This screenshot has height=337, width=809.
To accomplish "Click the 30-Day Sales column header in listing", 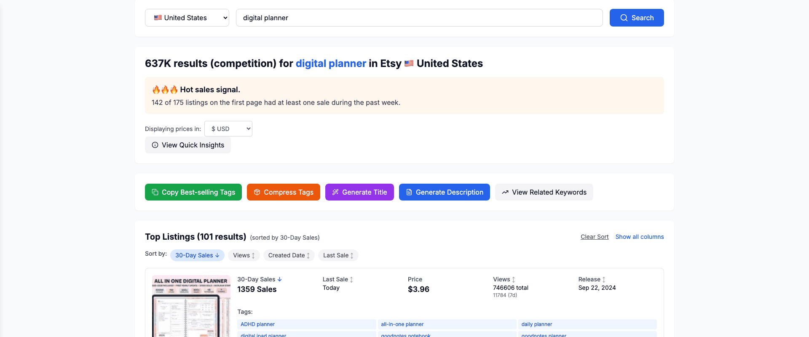I will (260, 279).
